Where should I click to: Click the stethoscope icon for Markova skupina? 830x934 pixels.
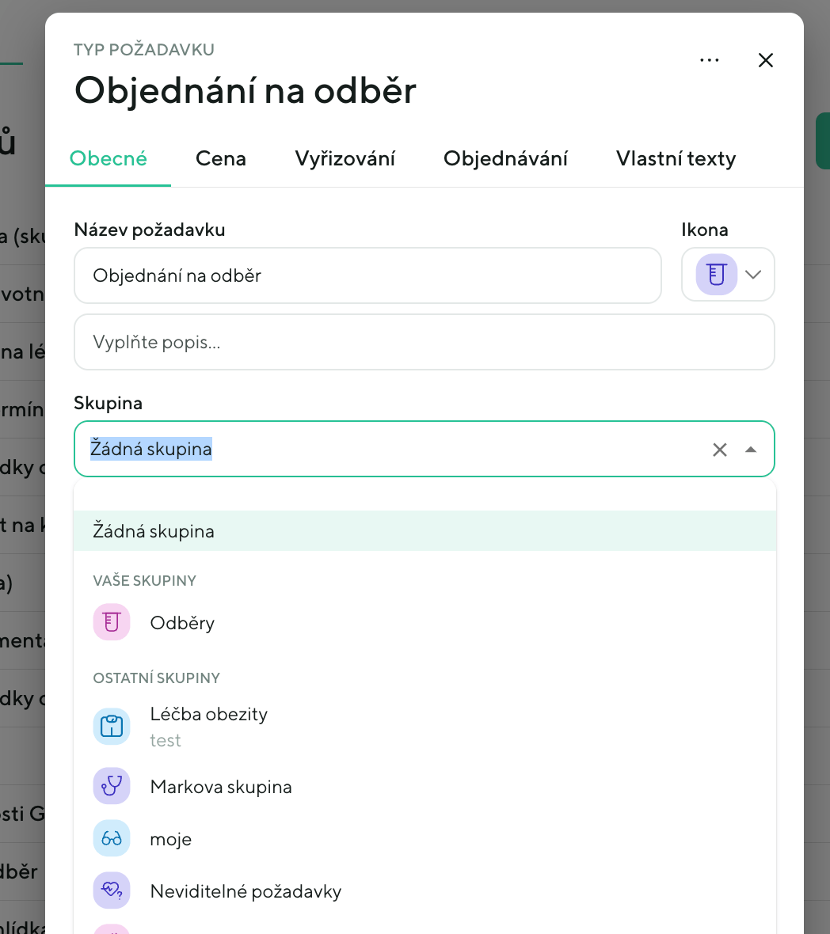[x=112, y=786]
